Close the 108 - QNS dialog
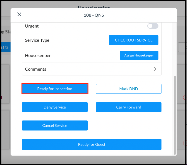The height and width of the screenshot is (165, 187). (19, 14)
